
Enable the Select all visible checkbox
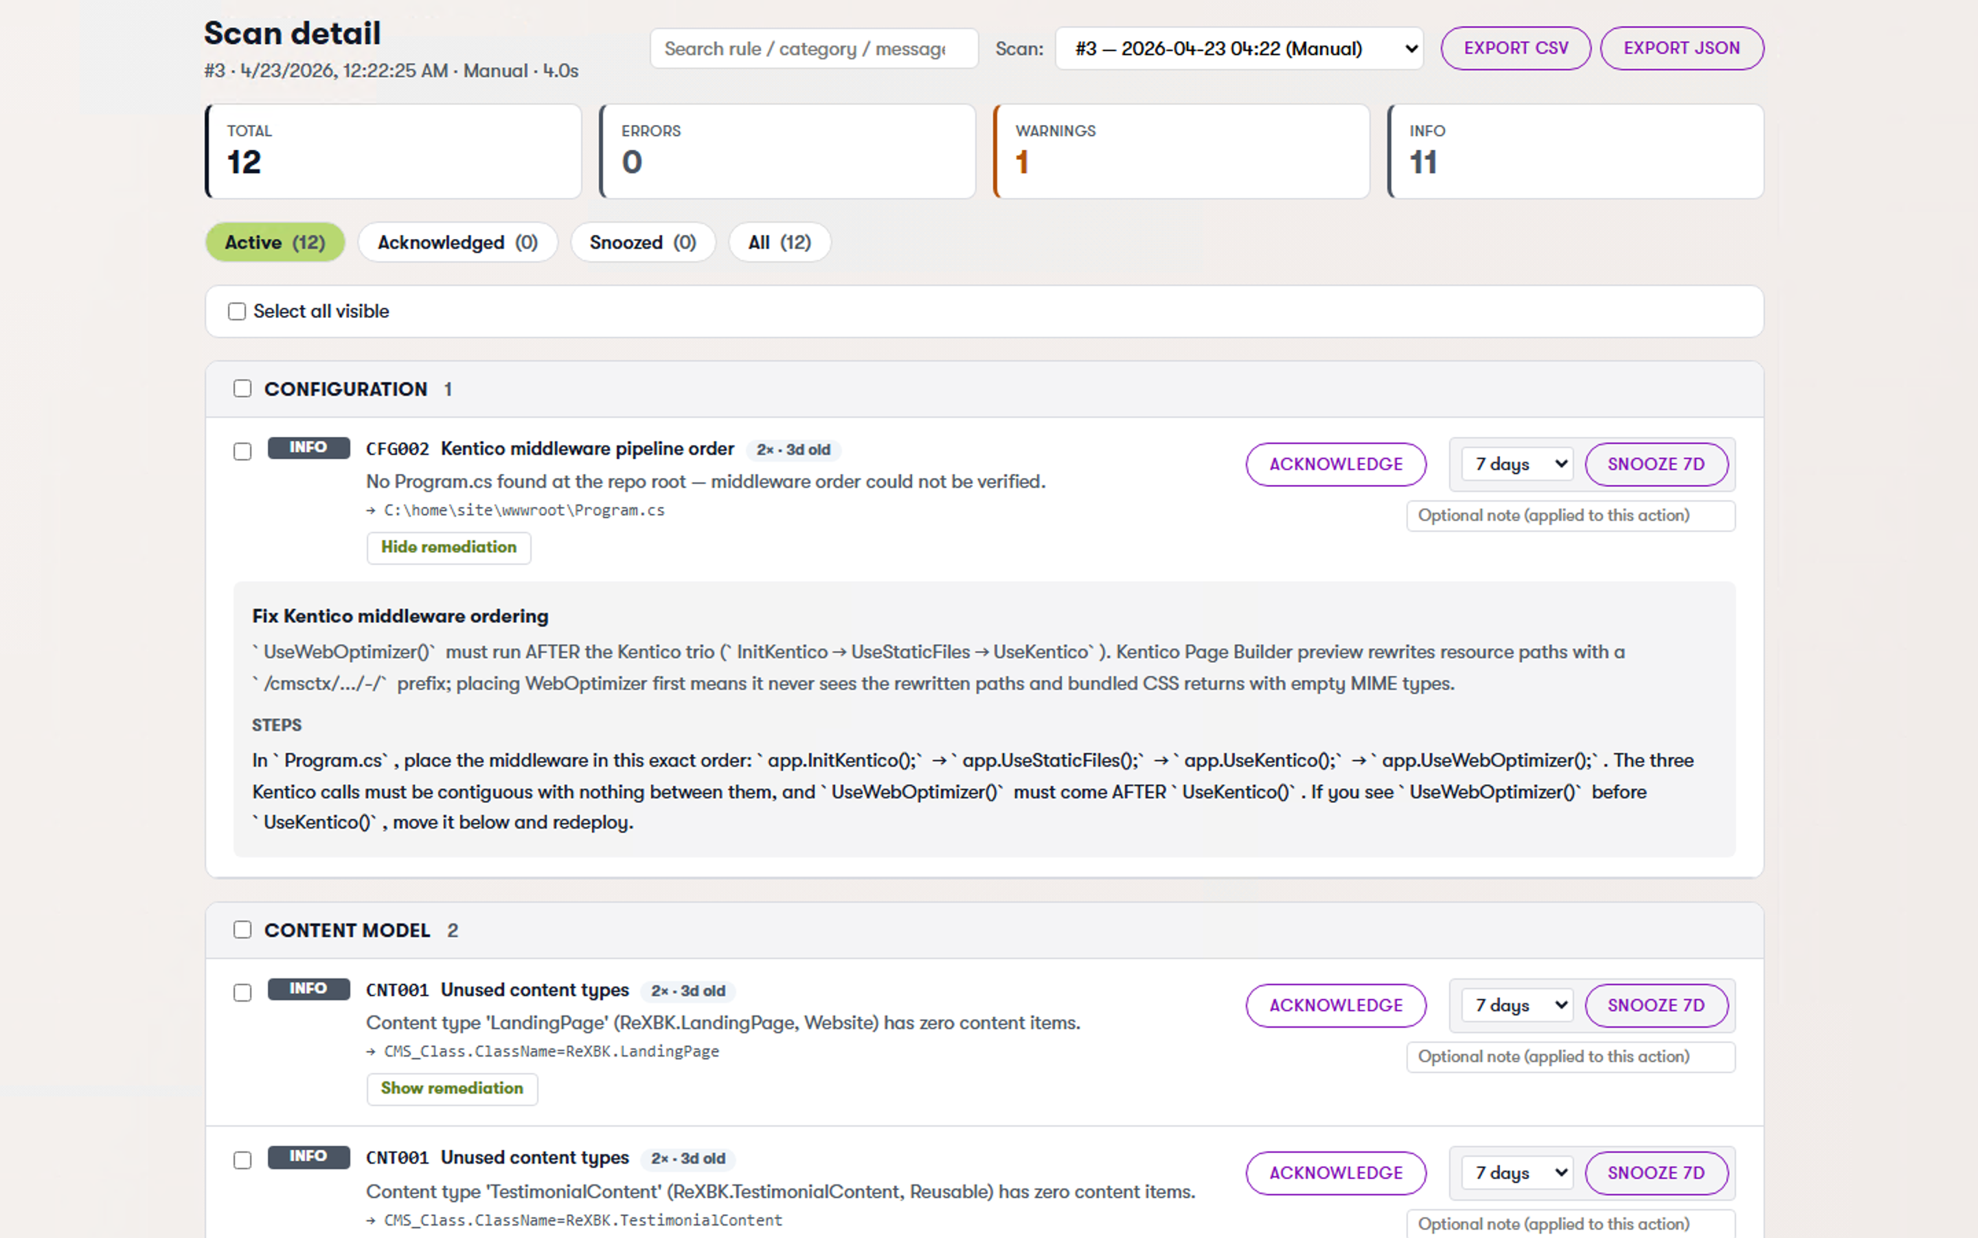(236, 311)
